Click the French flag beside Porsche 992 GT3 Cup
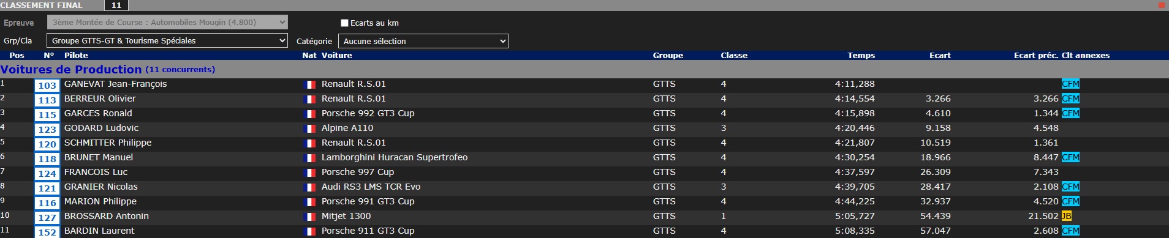 pyautogui.click(x=309, y=114)
